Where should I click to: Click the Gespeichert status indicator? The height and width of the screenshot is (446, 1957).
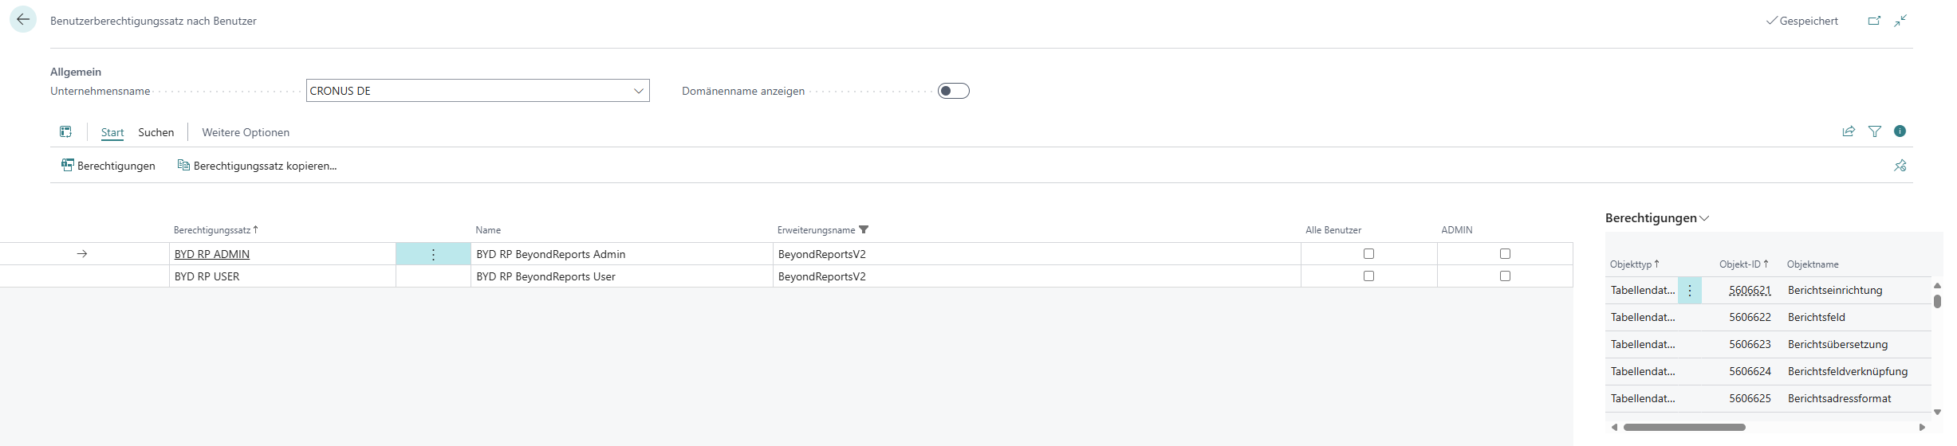[x=1802, y=21]
